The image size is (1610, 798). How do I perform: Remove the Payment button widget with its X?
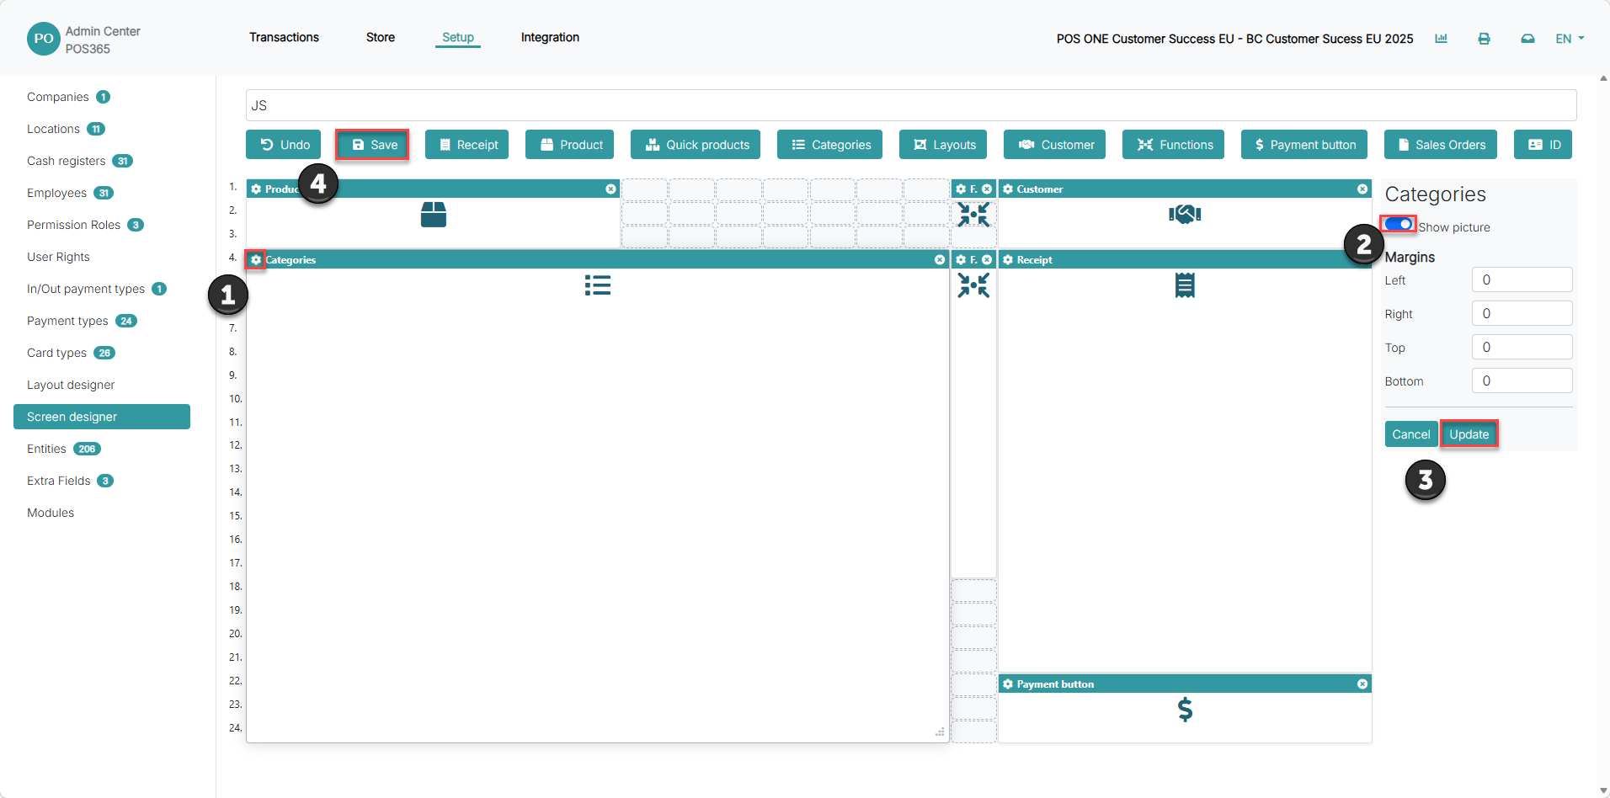(1362, 684)
